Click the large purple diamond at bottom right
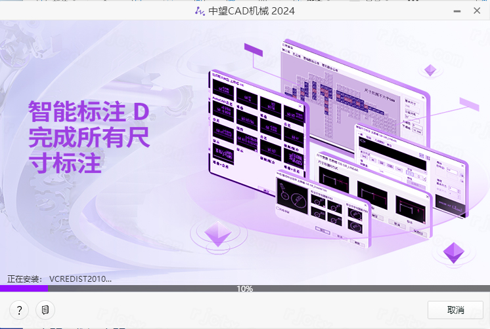Screen dimensions: 490x329 click(x=453, y=252)
